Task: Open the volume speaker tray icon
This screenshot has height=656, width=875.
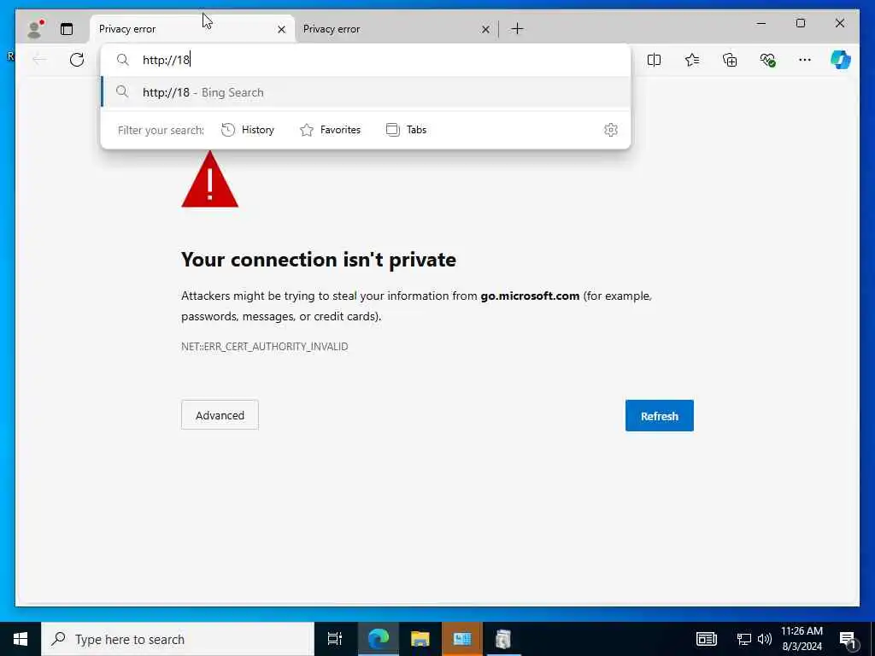Action: 764,639
